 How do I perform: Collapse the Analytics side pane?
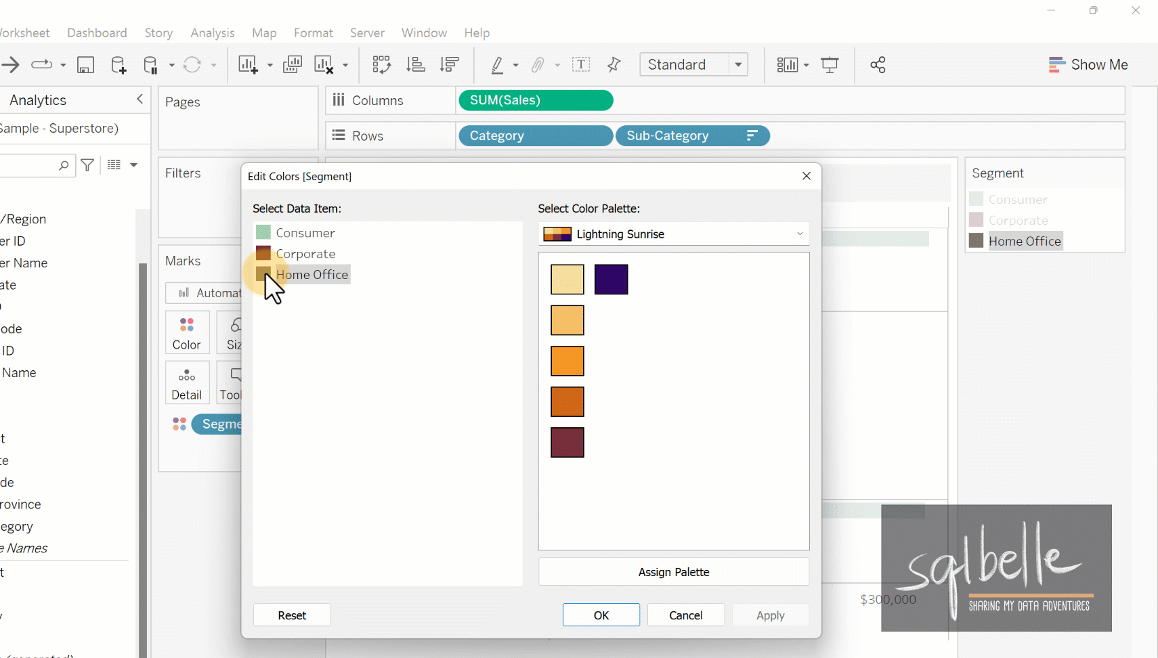coord(140,100)
